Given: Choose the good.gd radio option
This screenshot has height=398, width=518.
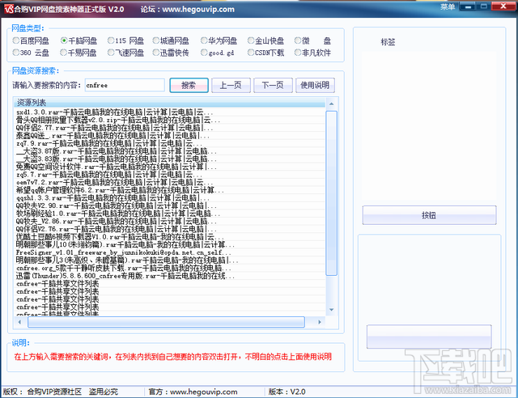Looking at the screenshot, I should coord(218,53).
